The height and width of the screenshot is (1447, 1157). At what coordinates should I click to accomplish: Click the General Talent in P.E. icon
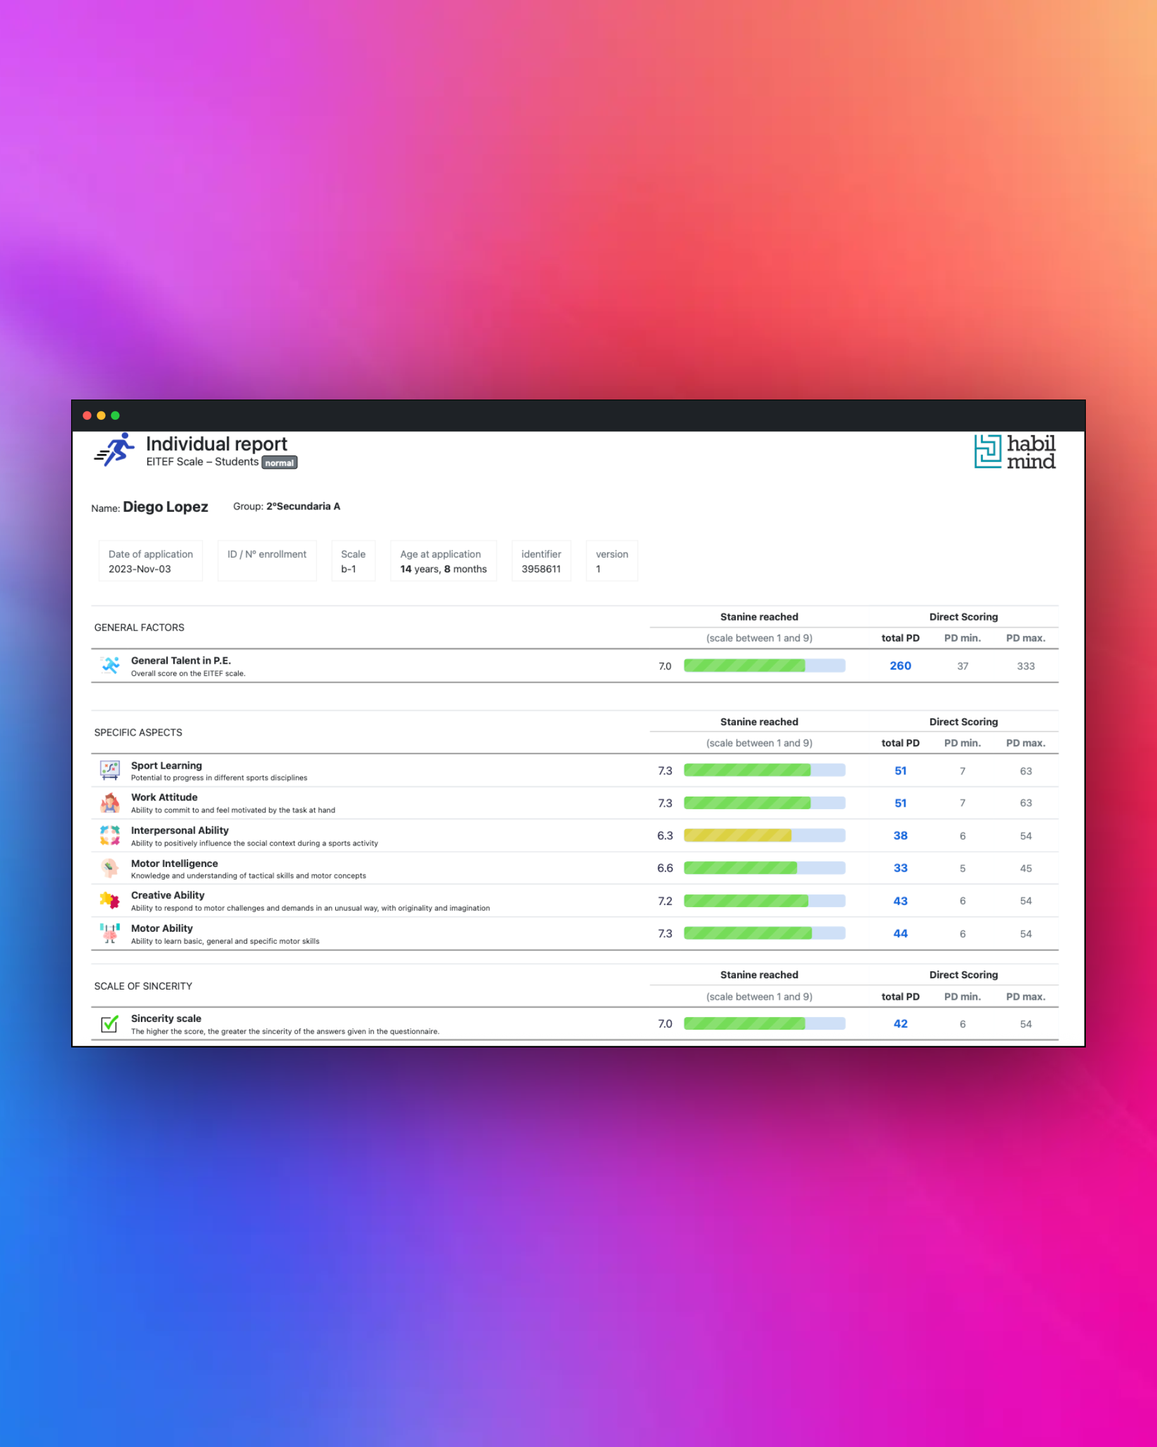pyautogui.click(x=110, y=666)
